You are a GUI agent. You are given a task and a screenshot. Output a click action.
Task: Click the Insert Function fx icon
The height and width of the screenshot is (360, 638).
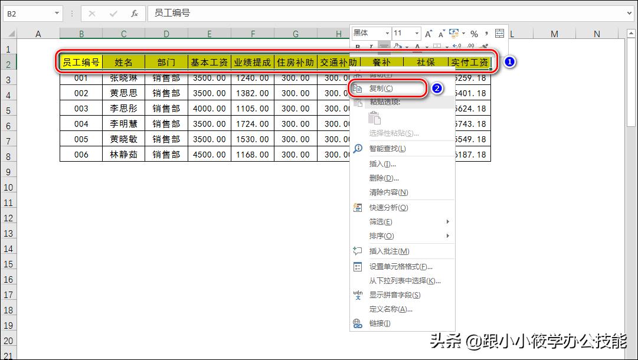point(135,12)
